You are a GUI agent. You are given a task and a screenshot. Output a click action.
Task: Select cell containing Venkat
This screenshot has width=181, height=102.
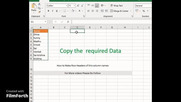pos(41,52)
